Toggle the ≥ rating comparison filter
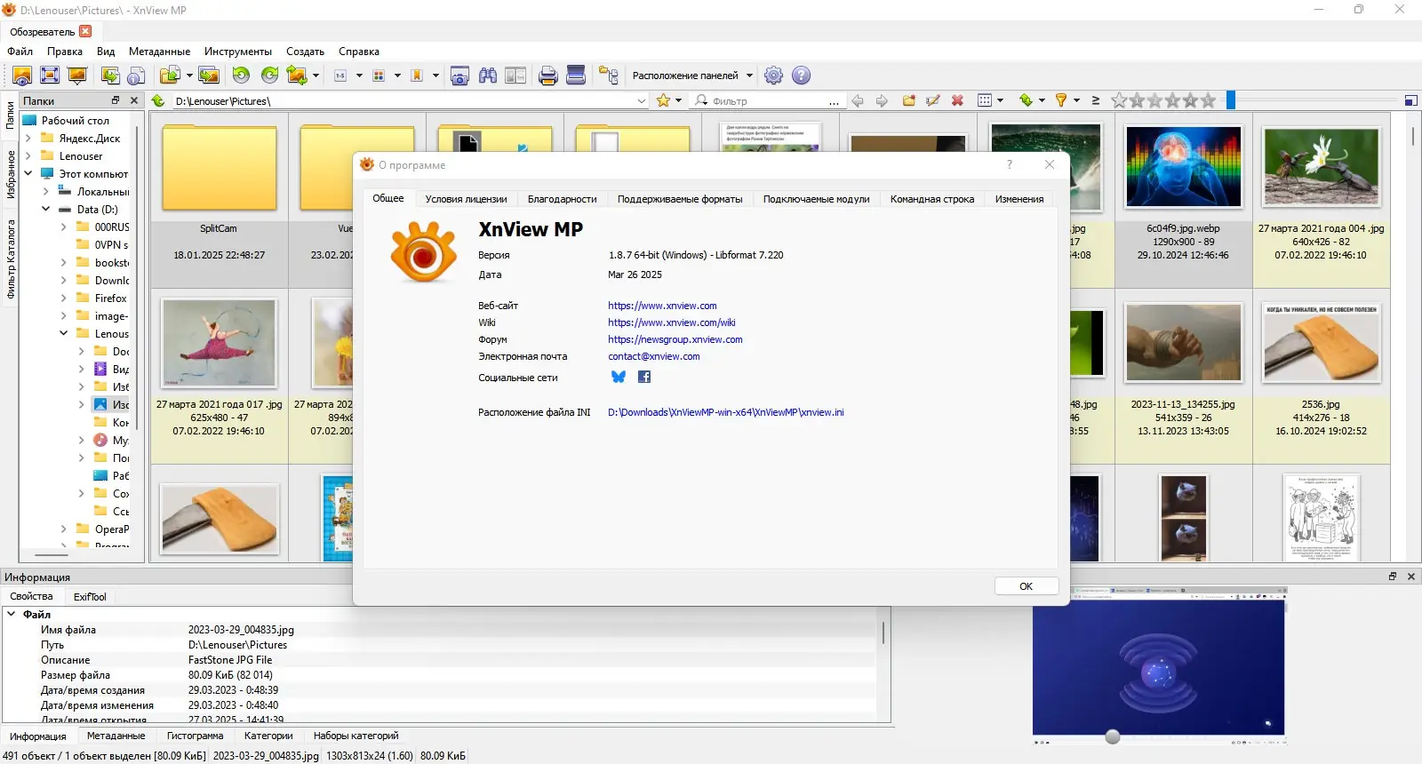1422x764 pixels. click(x=1096, y=100)
